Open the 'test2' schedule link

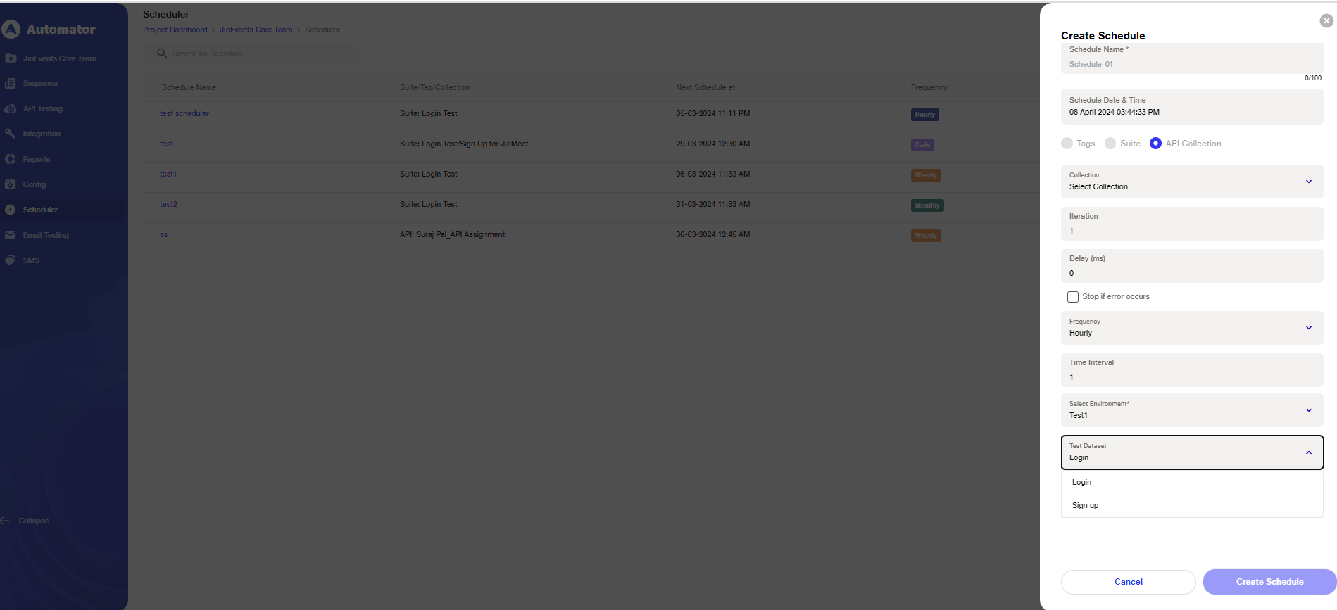[168, 204]
